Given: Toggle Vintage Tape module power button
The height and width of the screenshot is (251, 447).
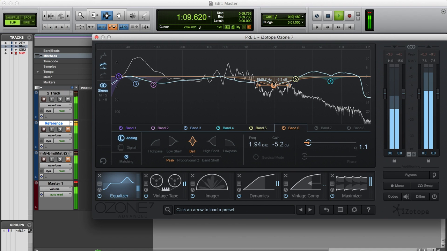Looking at the screenshot, I should 146,196.
